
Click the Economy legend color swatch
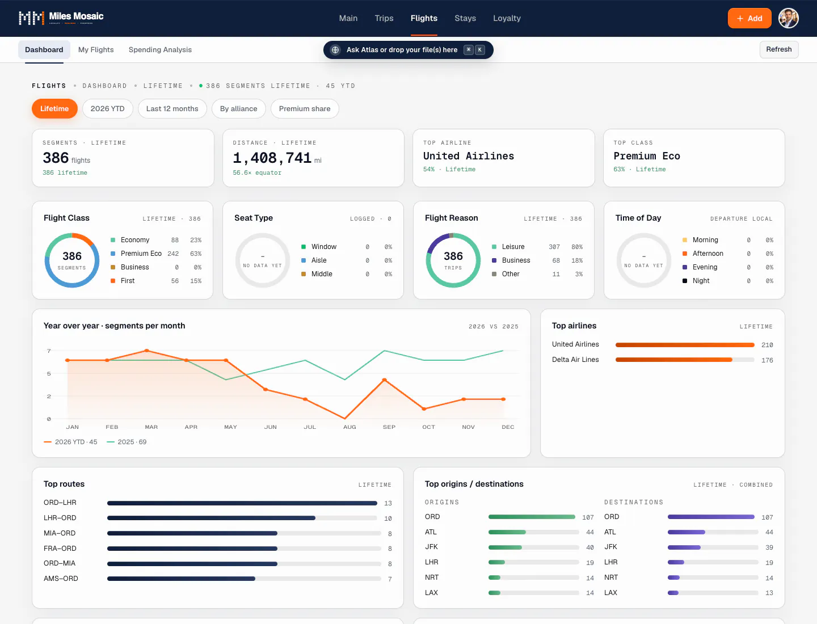pos(113,240)
